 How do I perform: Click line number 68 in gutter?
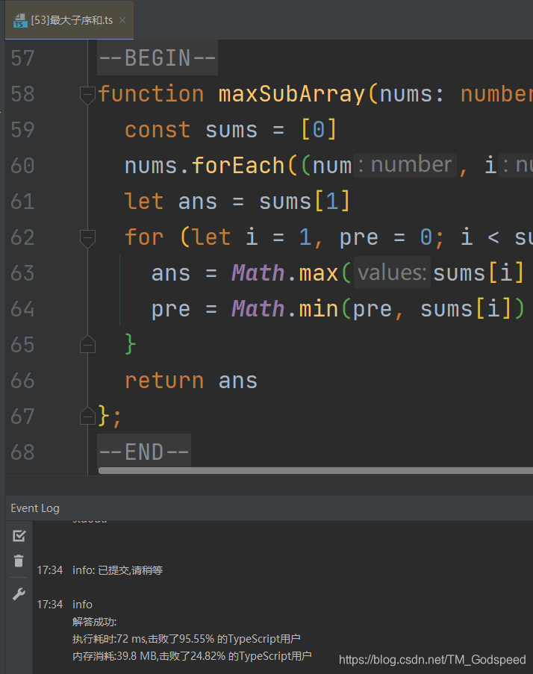click(22, 452)
